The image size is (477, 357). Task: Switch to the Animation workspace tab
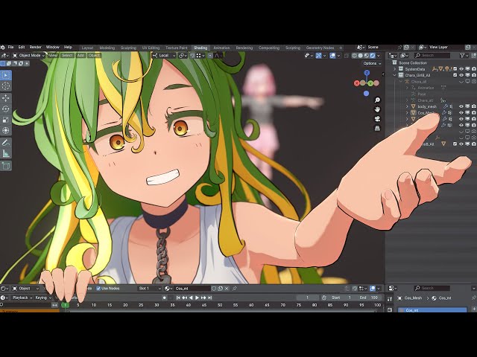221,48
